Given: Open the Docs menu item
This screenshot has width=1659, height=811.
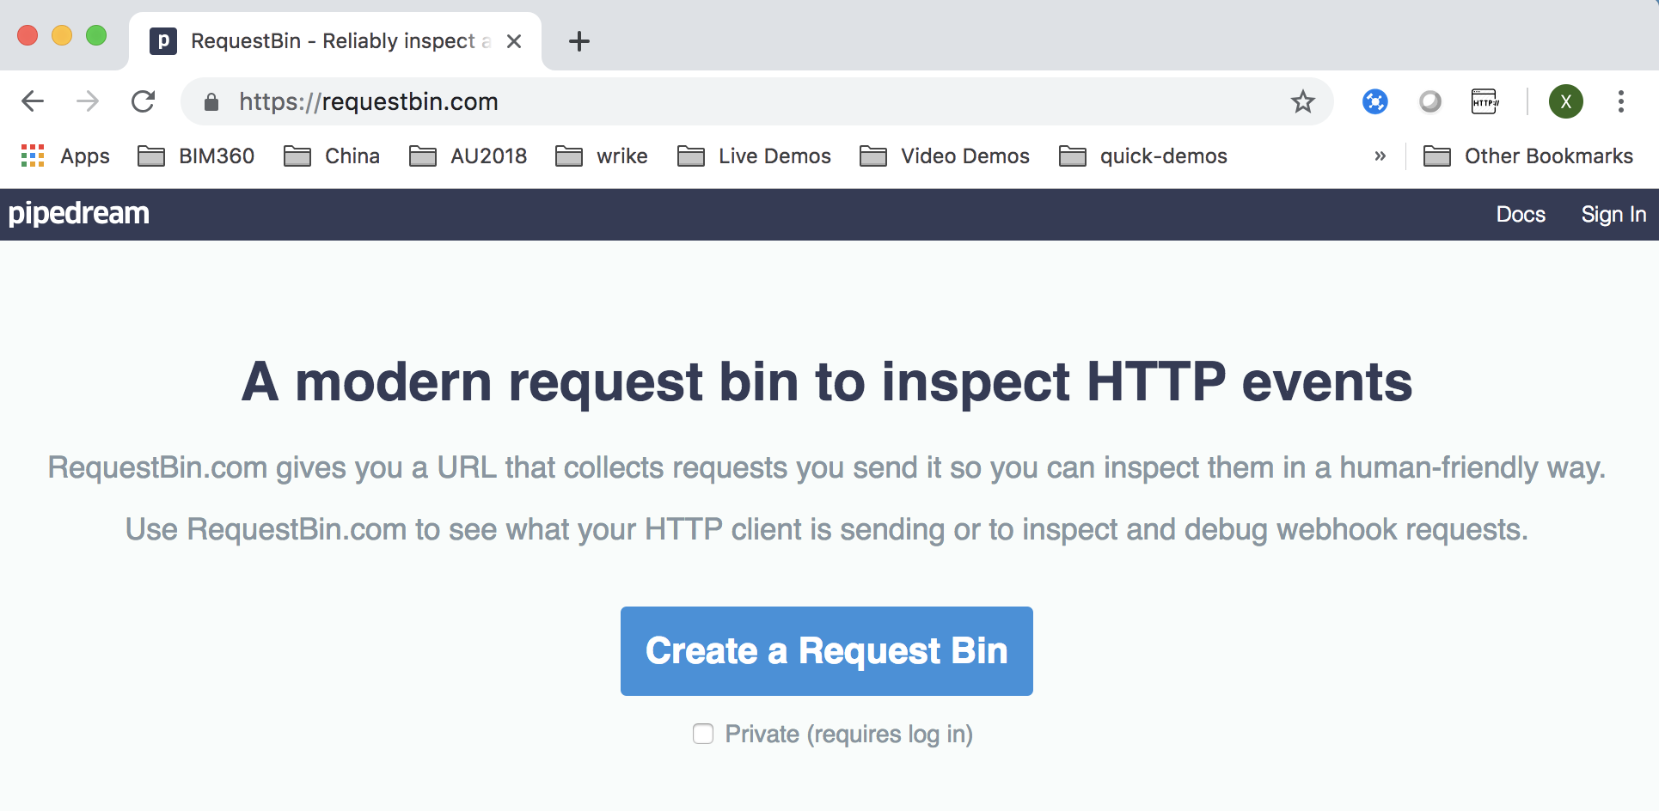Looking at the screenshot, I should coord(1521,214).
